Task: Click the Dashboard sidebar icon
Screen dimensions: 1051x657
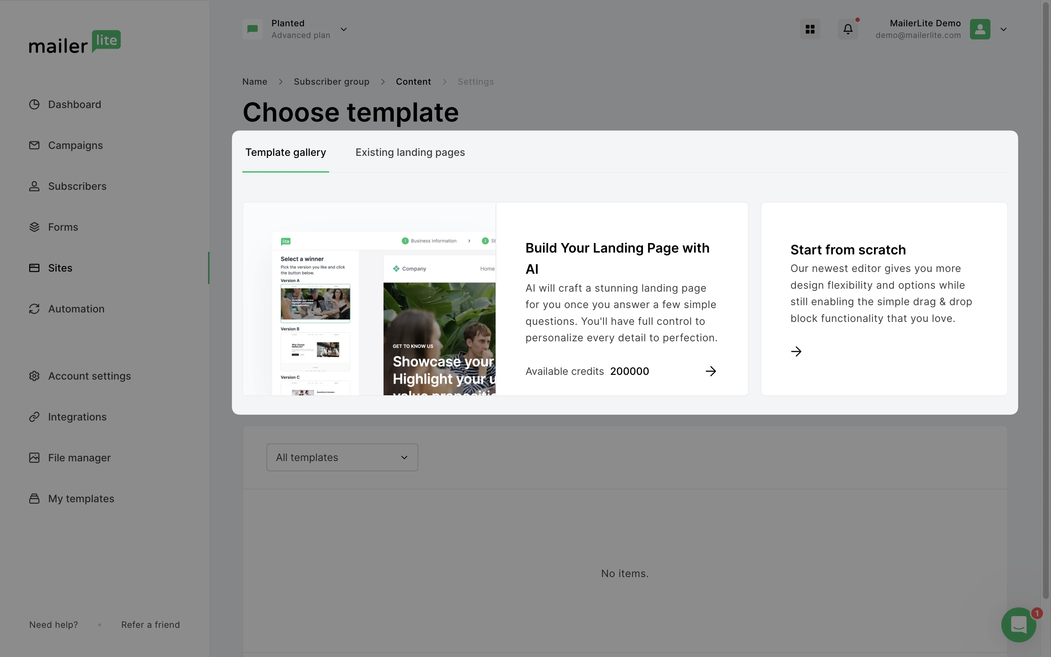Action: click(34, 104)
